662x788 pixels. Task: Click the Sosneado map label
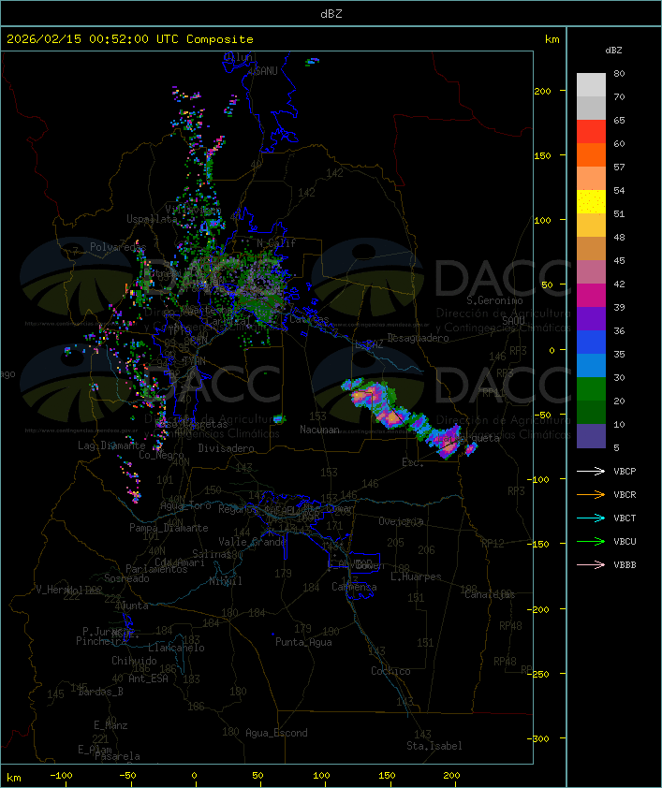pyautogui.click(x=126, y=578)
